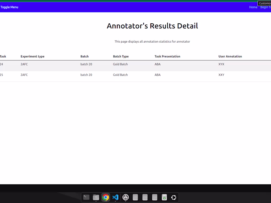Click the XYX user annotation value

click(x=221, y=64)
